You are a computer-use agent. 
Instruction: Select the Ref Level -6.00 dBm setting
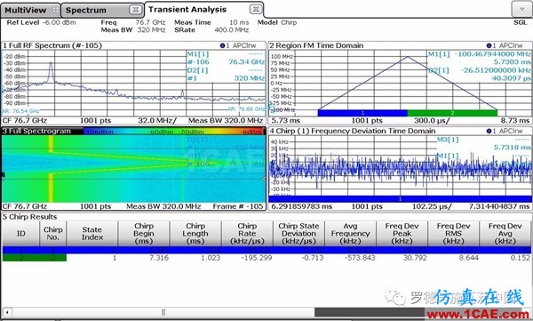tap(42, 22)
